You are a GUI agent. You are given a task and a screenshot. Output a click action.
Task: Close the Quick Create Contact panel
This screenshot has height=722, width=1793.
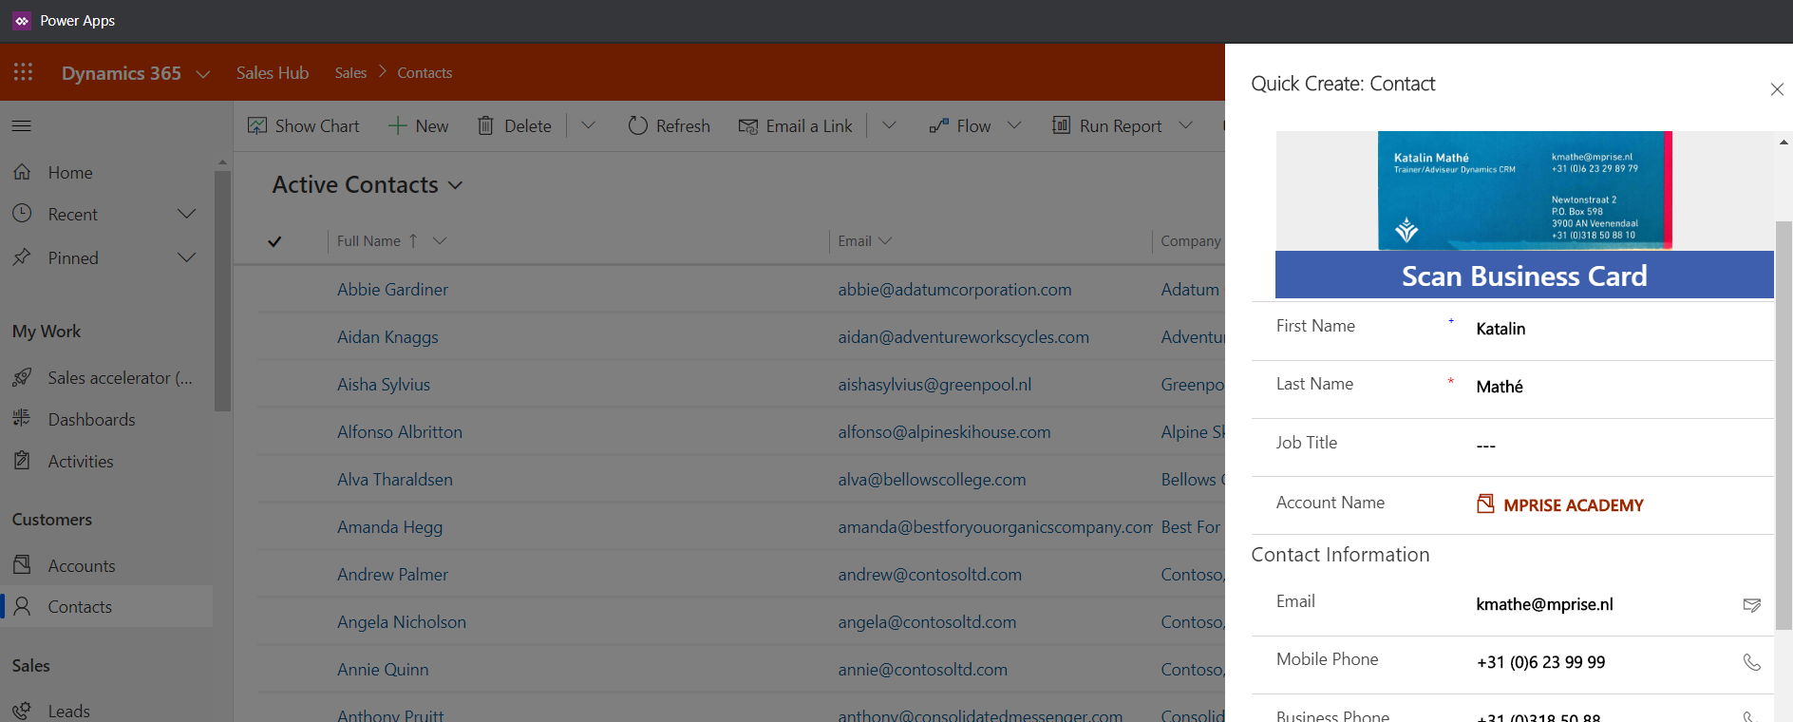[x=1777, y=89]
